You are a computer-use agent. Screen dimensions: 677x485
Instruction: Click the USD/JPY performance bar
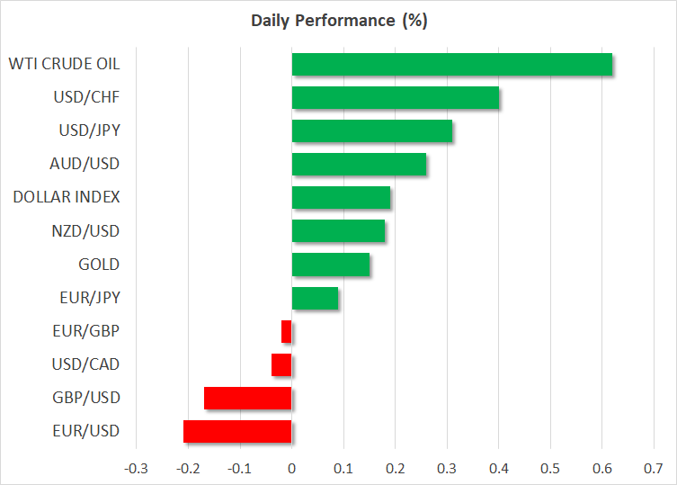click(x=371, y=131)
